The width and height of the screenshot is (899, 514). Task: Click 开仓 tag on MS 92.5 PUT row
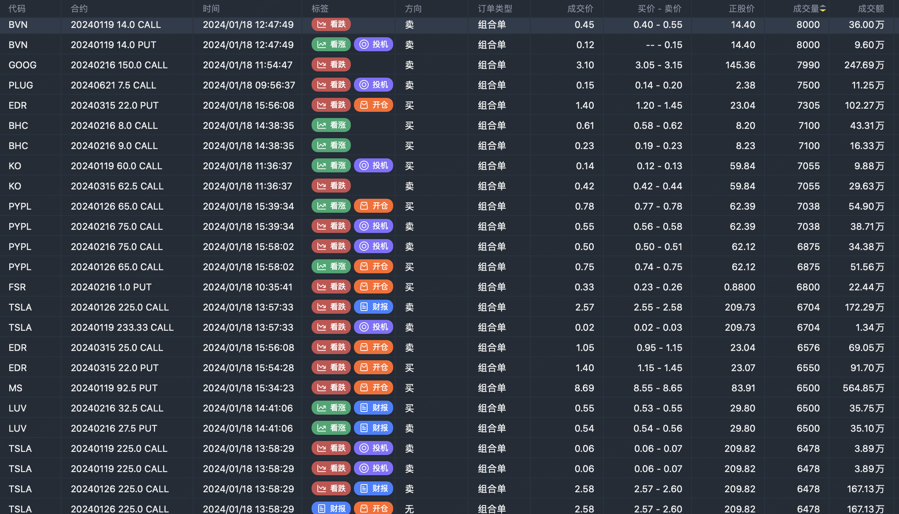[373, 388]
